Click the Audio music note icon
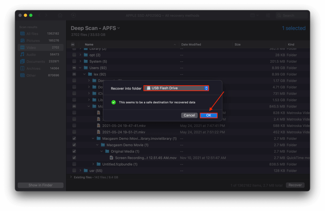The width and height of the screenshot is (325, 211). 23,54
